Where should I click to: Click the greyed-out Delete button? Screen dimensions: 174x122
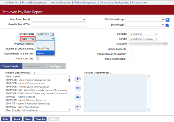pyautogui.click(x=54, y=119)
